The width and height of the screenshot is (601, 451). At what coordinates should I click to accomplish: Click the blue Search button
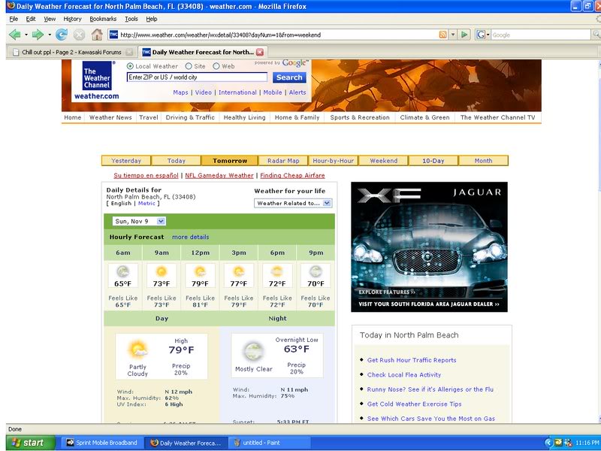(x=289, y=77)
